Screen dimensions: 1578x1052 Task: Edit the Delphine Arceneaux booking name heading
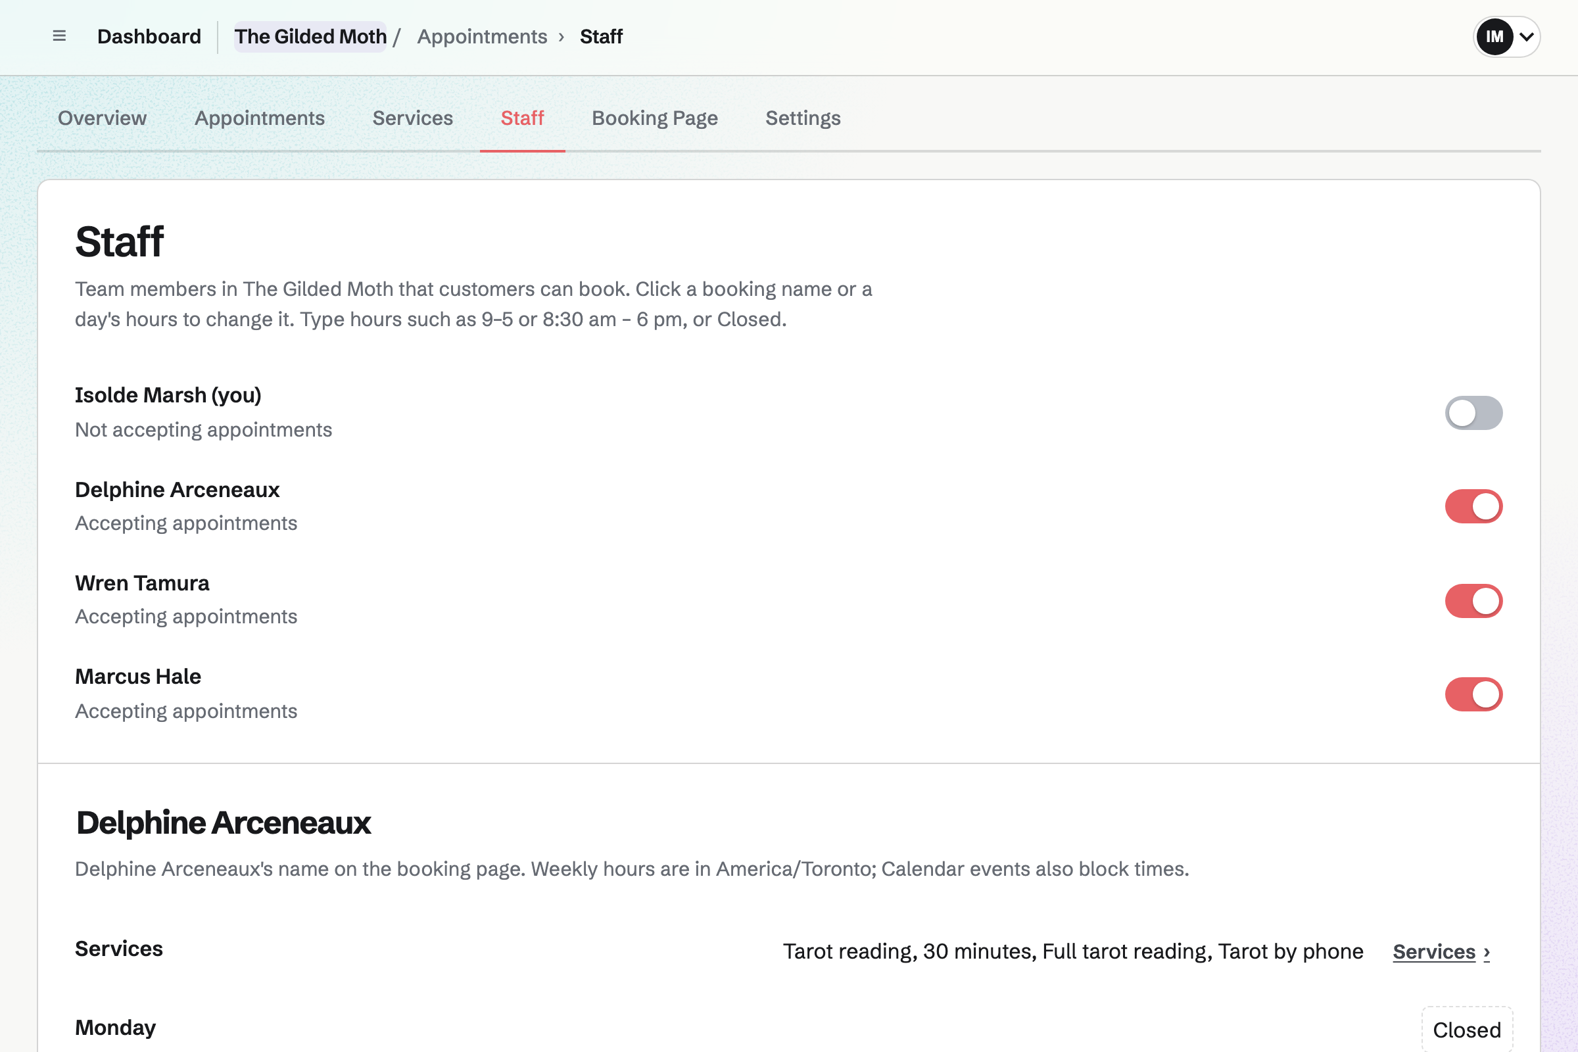point(224,823)
